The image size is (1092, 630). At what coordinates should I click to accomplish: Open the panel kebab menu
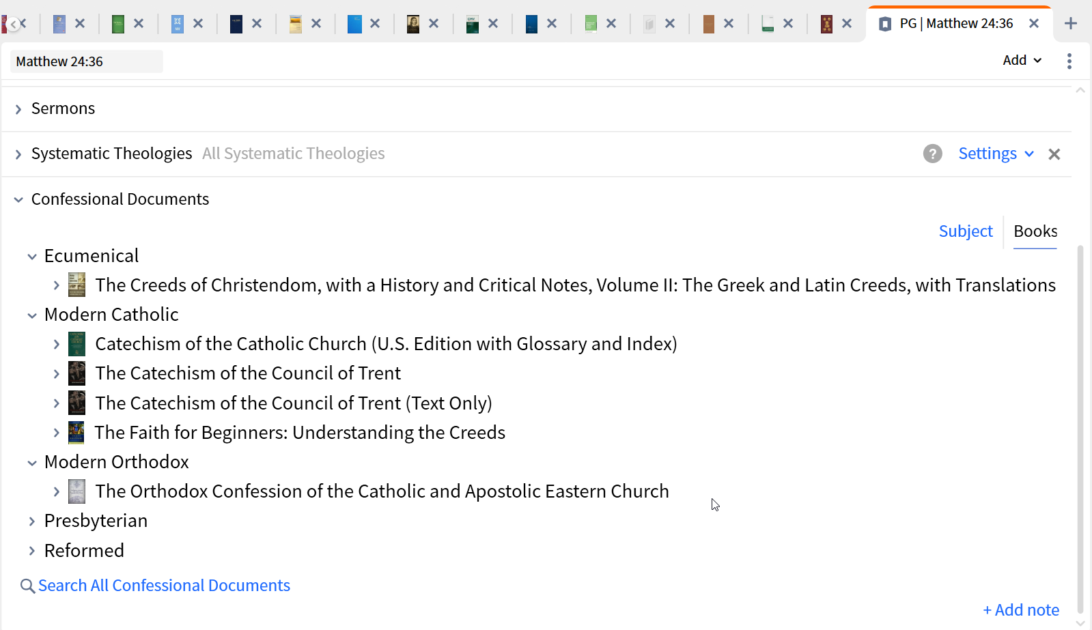[1069, 61]
